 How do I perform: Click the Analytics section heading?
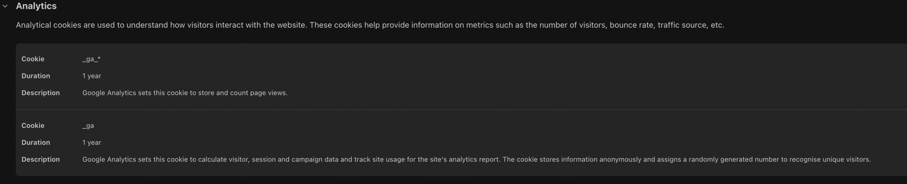36,6
